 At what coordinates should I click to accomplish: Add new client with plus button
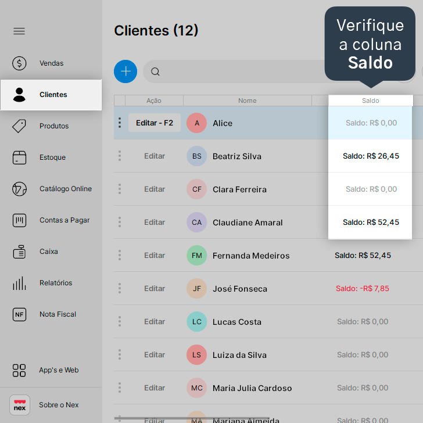tap(126, 71)
